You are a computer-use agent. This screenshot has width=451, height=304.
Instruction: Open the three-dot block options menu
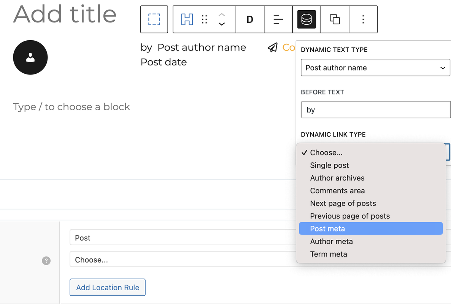[363, 19]
